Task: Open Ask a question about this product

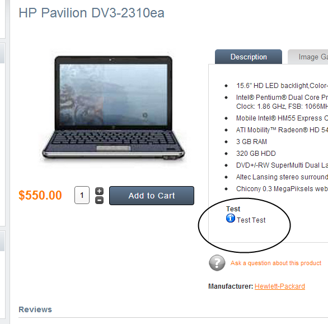Action: click(276, 263)
